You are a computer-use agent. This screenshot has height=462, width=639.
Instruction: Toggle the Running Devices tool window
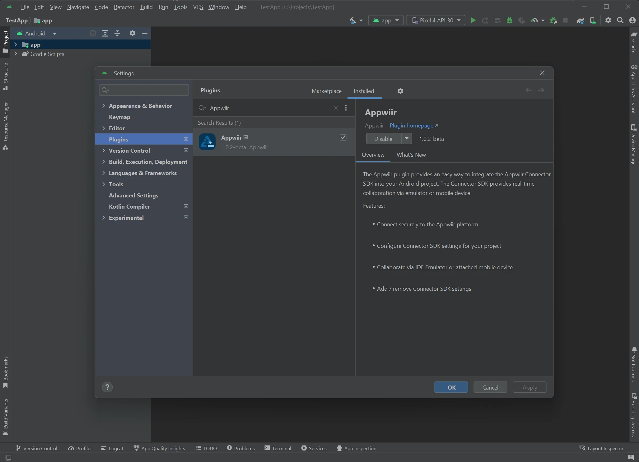(x=634, y=414)
